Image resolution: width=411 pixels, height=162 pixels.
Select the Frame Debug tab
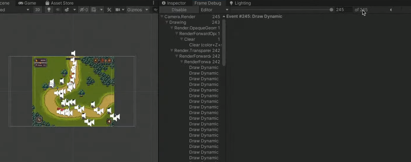point(208,3)
